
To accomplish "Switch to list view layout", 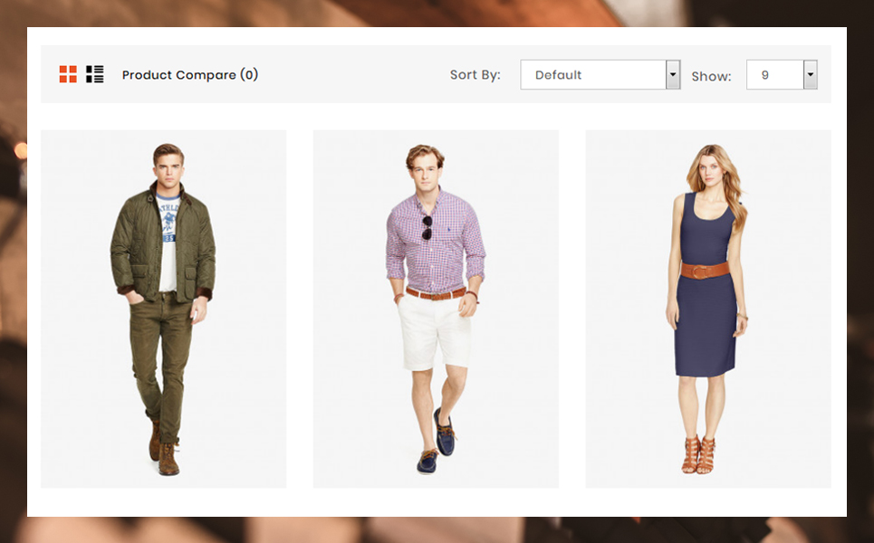I will click(x=95, y=74).
